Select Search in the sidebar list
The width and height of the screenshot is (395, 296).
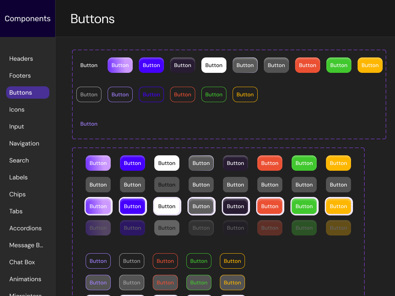pyautogui.click(x=19, y=160)
